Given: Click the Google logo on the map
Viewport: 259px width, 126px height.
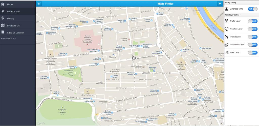Looking at the screenshot, I should pos(41,123).
